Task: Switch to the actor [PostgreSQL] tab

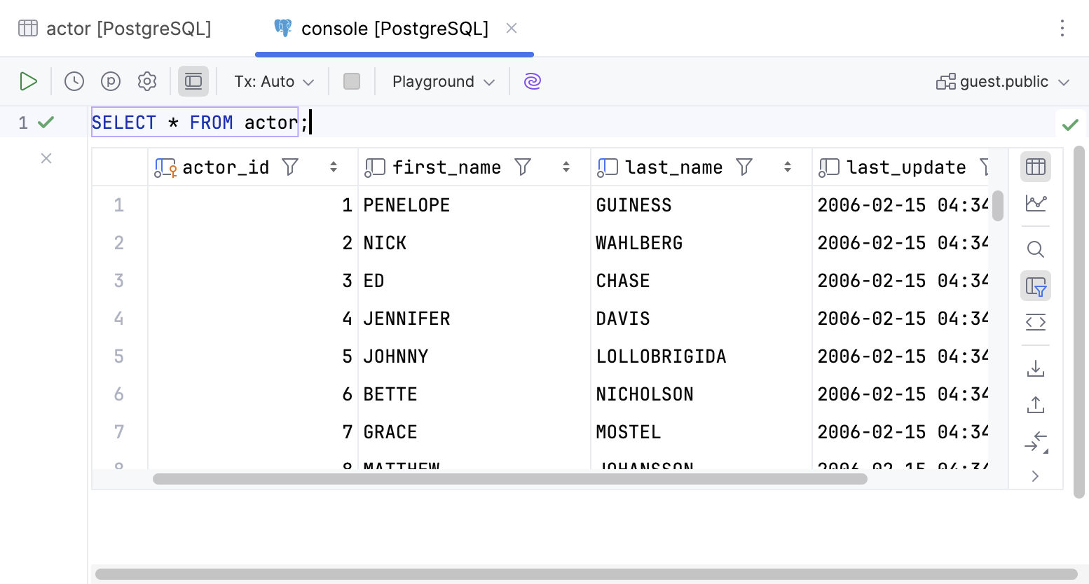Action: pos(114,28)
